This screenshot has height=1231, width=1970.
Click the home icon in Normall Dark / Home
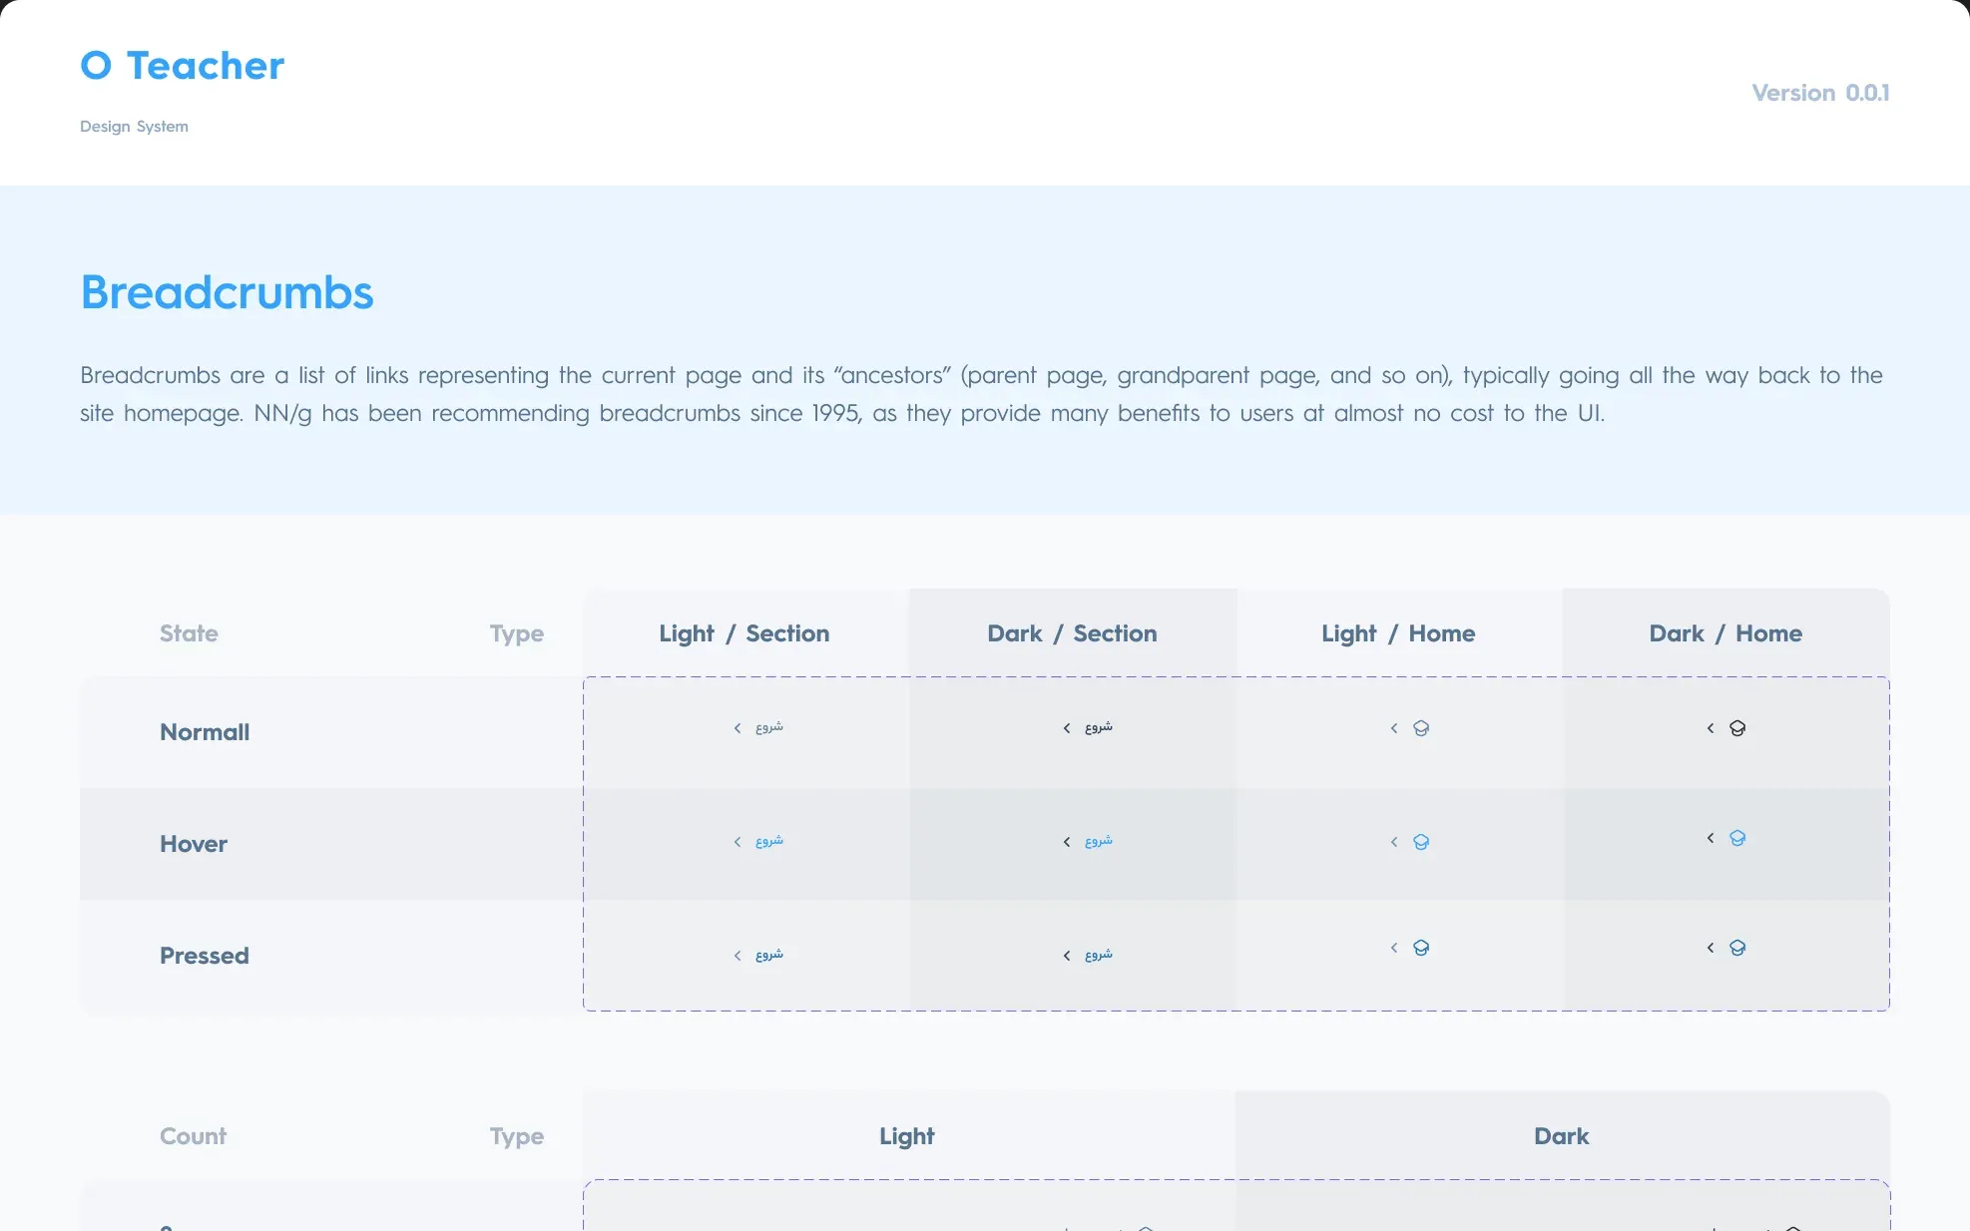[x=1737, y=728]
